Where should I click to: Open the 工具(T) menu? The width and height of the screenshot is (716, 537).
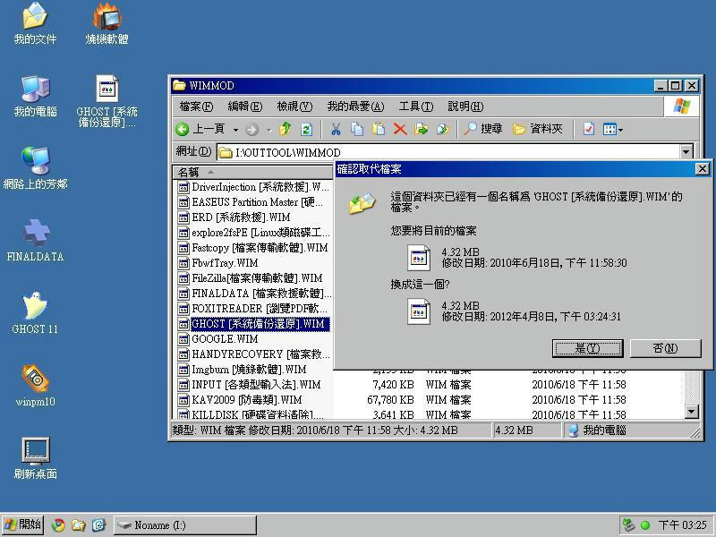415,107
